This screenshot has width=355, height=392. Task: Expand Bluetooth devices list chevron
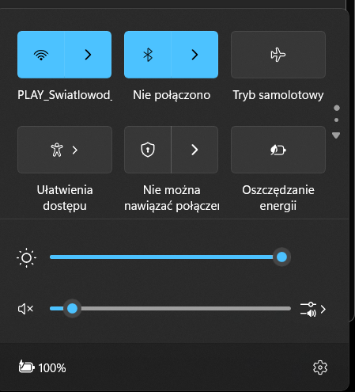pyautogui.click(x=194, y=55)
